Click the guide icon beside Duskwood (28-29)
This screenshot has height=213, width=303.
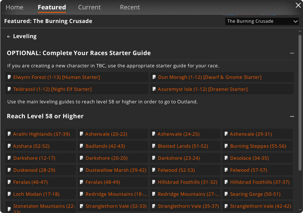pos(9,170)
